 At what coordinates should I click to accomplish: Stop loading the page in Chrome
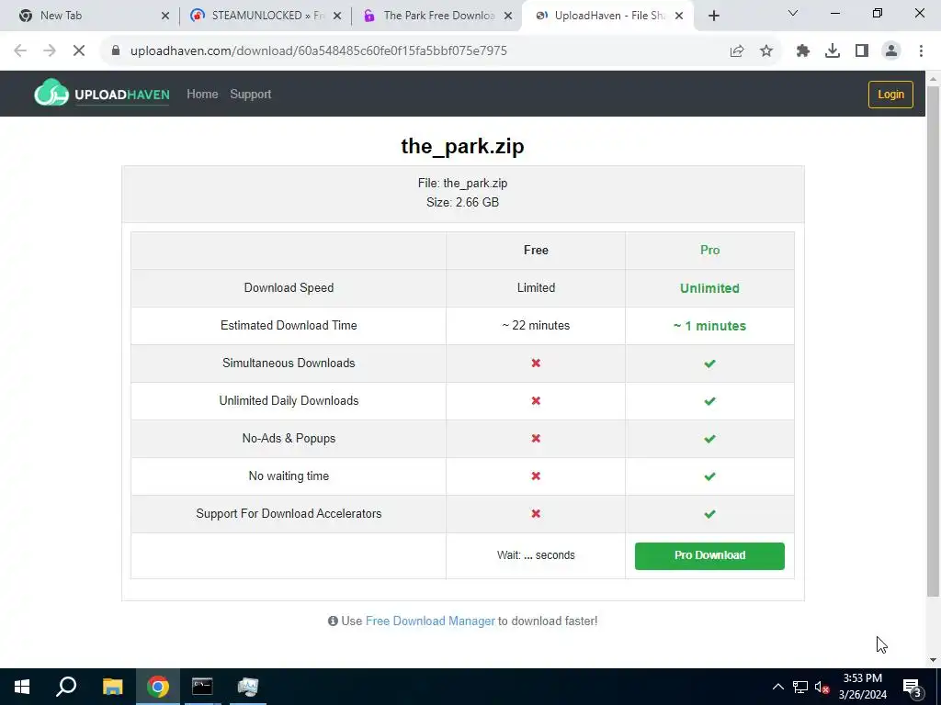click(79, 51)
